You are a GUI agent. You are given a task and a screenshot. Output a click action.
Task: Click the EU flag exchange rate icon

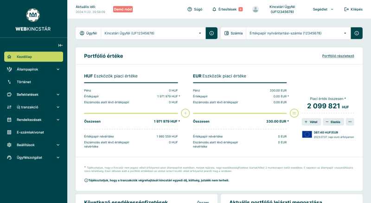click(307, 134)
